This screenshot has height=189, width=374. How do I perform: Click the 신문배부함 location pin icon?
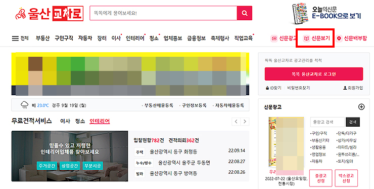pyautogui.click(x=339, y=39)
